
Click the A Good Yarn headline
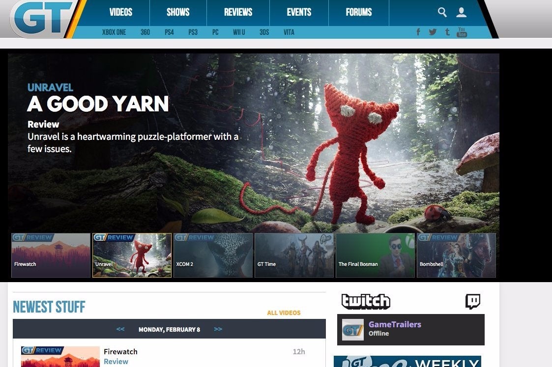[98, 104]
